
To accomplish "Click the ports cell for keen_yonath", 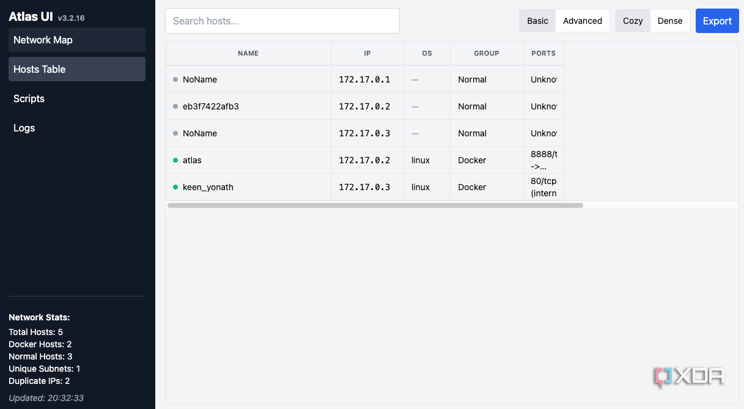I will coord(543,187).
